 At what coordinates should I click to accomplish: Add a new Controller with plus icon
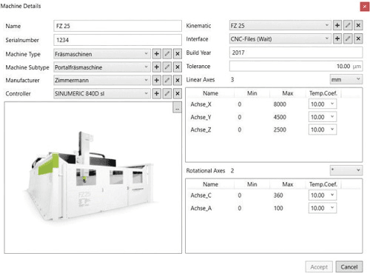[157, 94]
